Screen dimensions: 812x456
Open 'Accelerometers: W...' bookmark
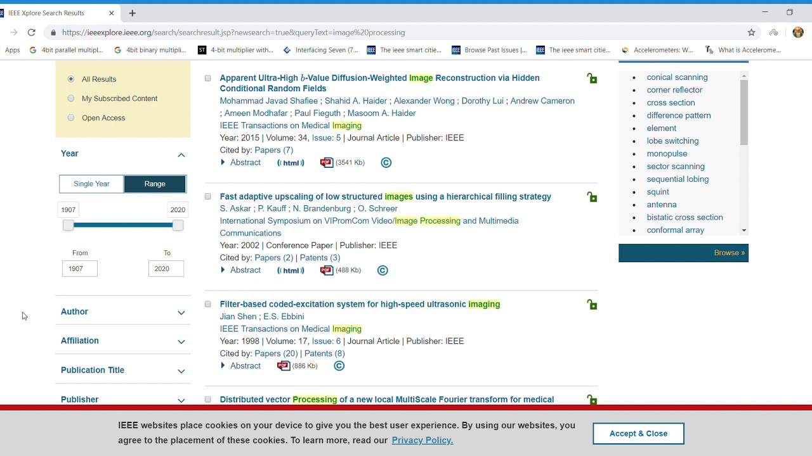657,50
